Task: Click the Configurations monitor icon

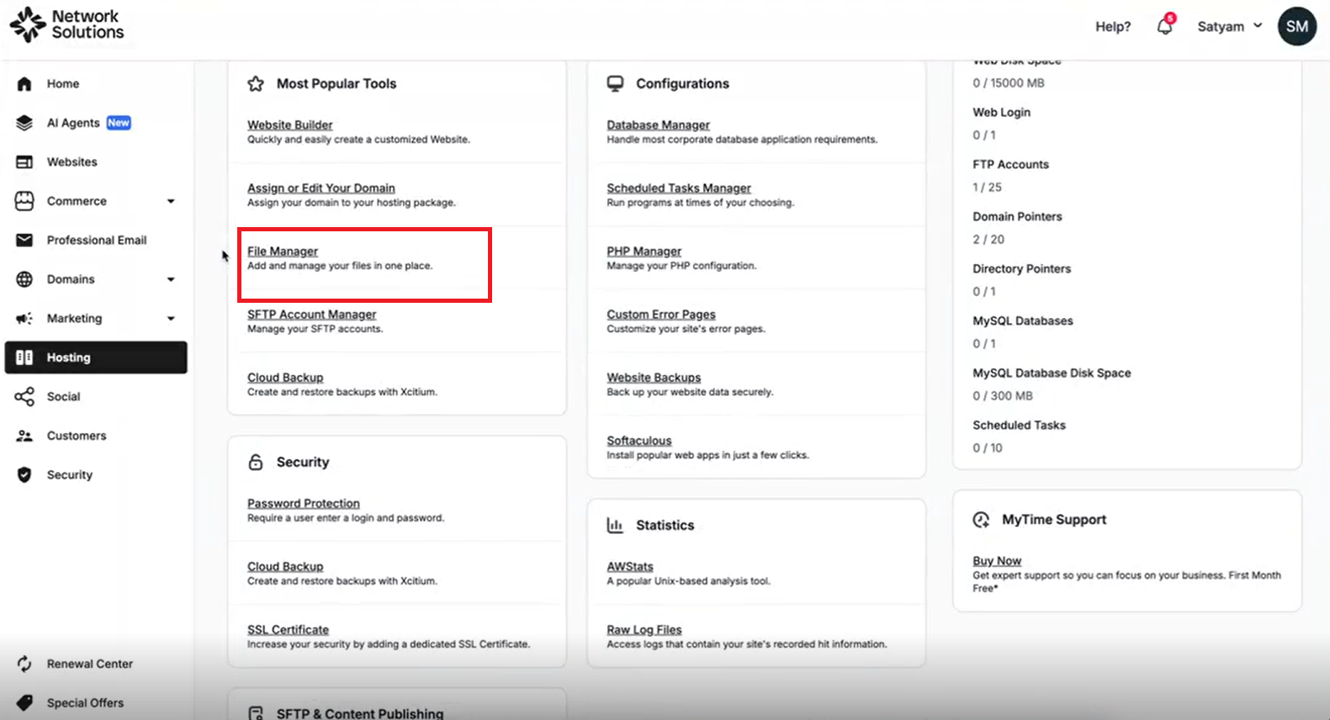Action: 616,83
